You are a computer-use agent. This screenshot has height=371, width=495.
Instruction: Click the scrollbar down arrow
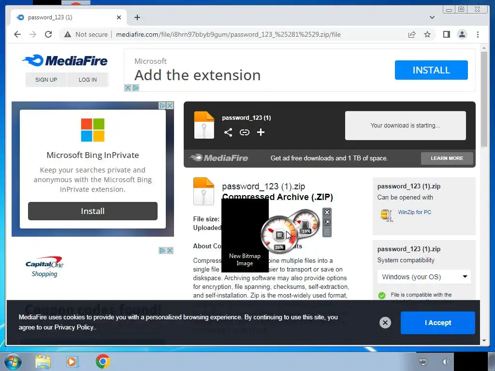click(x=484, y=341)
